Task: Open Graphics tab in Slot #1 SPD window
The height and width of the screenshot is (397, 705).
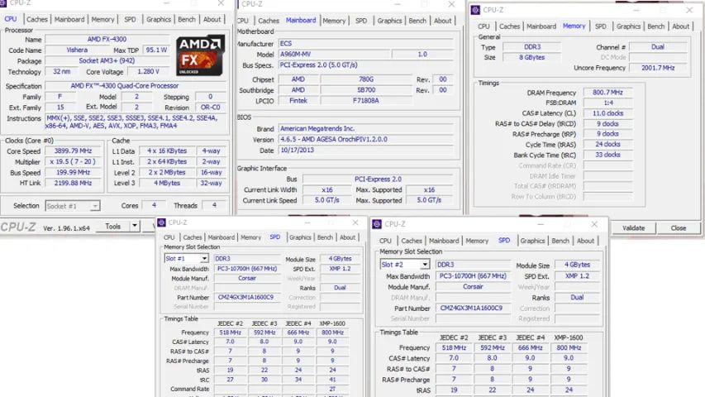Action: point(300,237)
